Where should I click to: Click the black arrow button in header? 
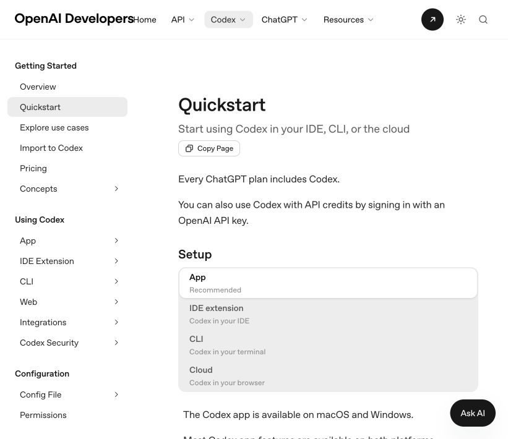pyautogui.click(x=432, y=19)
